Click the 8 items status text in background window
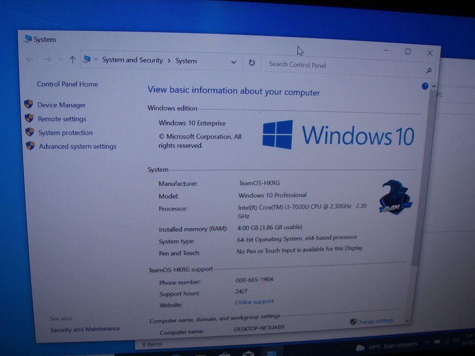475x356 pixels. (152, 344)
